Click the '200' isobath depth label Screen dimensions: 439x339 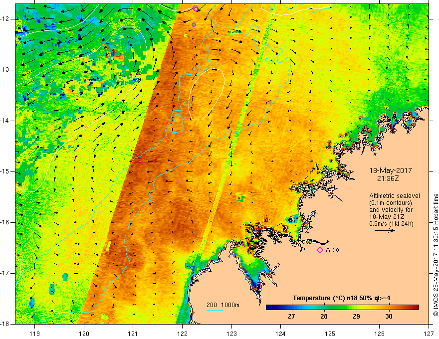click(x=212, y=305)
